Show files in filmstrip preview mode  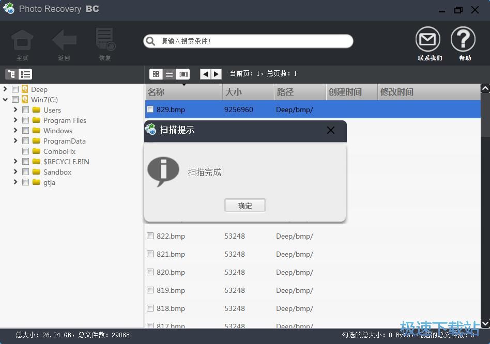(183, 74)
